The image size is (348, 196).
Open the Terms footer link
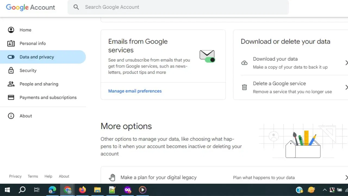pyautogui.click(x=33, y=176)
